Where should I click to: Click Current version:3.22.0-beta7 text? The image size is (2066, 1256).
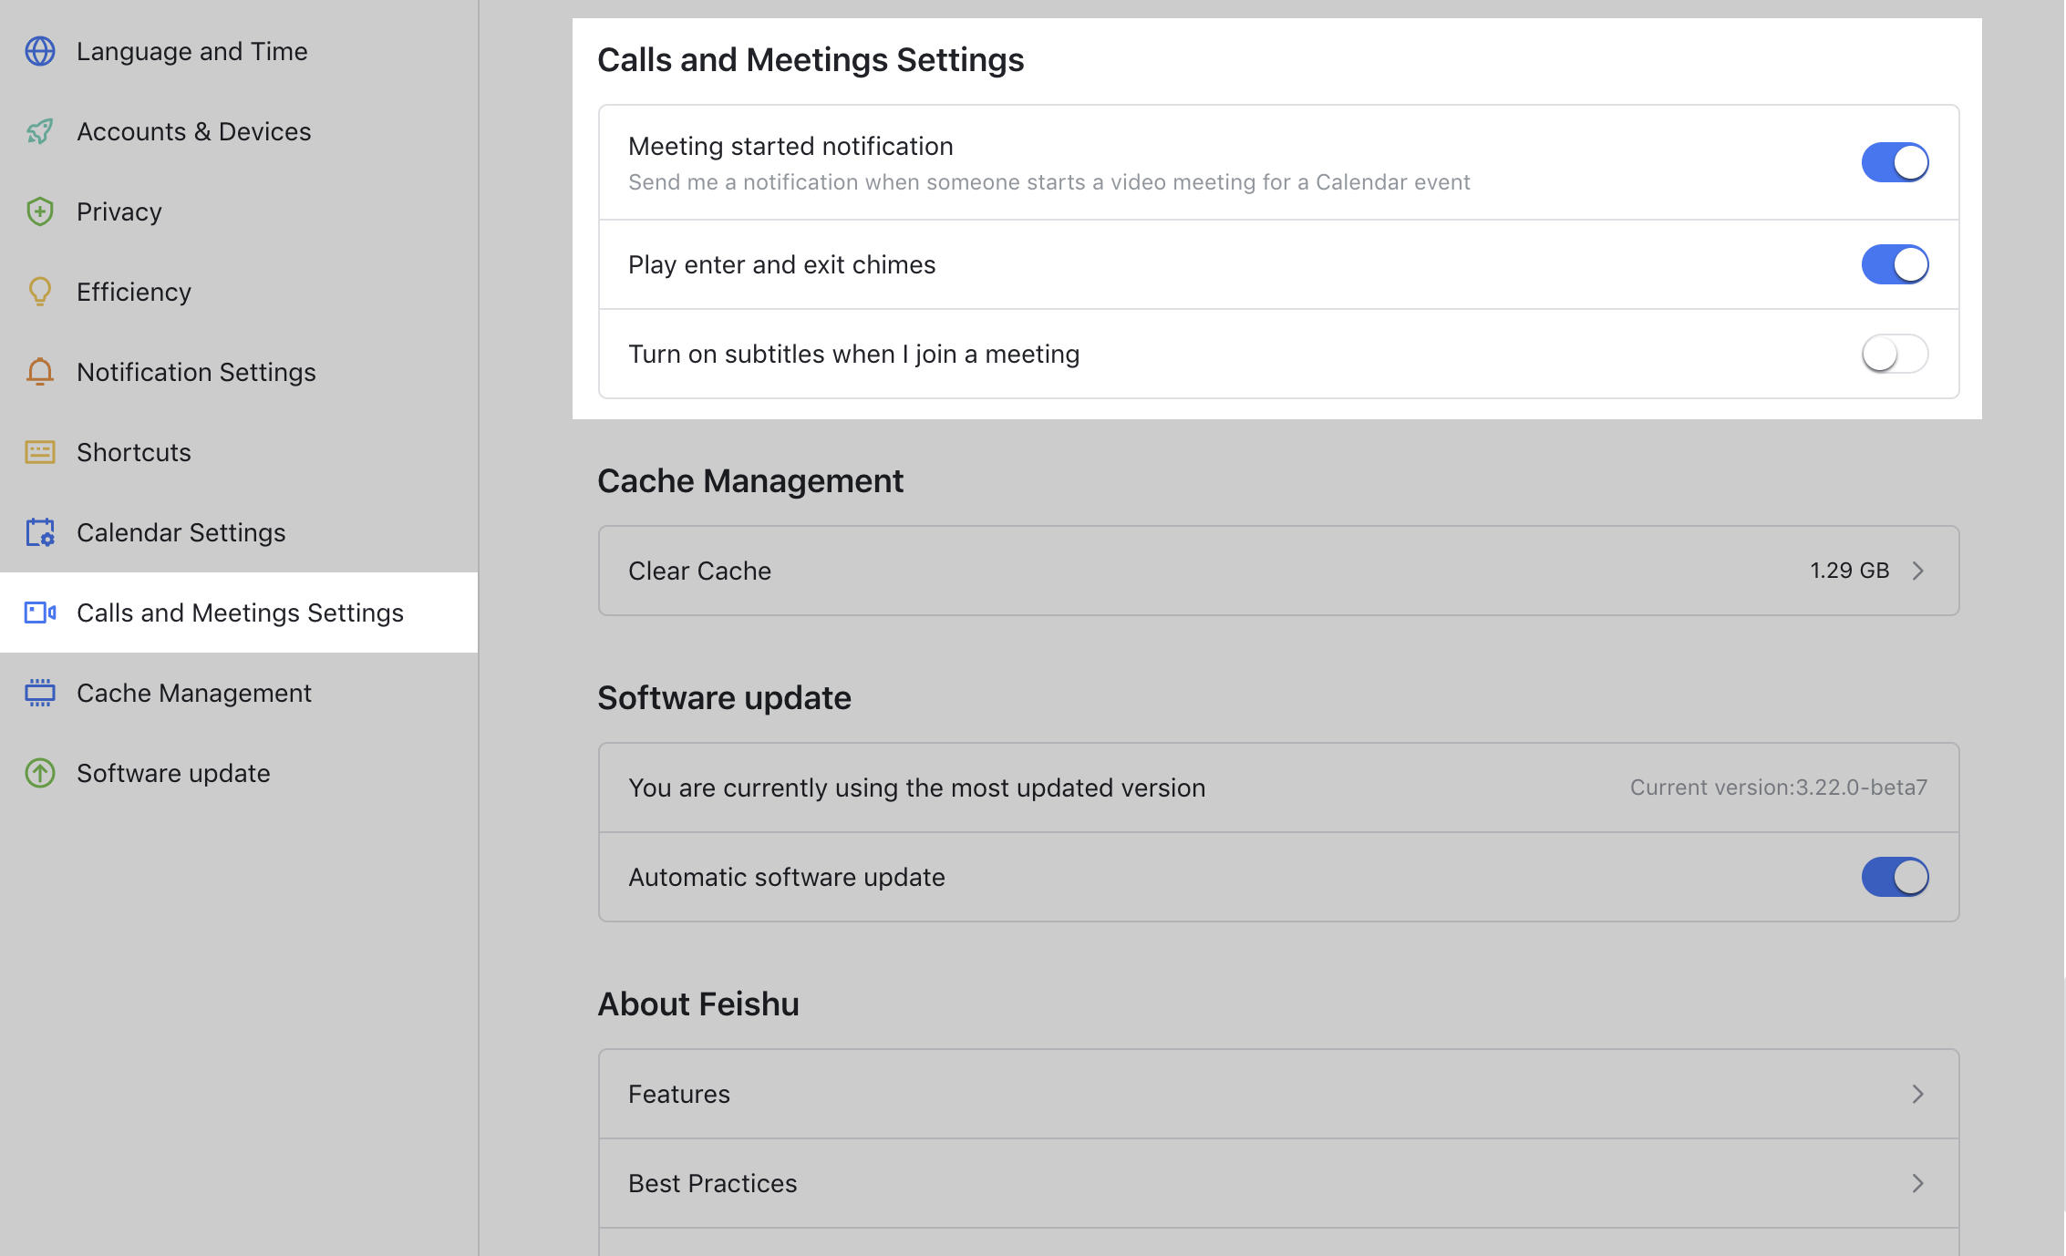1779,788
